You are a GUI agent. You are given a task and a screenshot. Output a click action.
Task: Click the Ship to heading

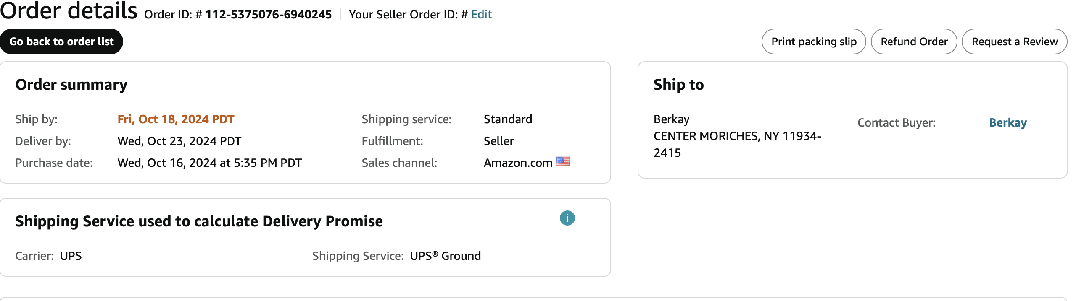(x=679, y=85)
